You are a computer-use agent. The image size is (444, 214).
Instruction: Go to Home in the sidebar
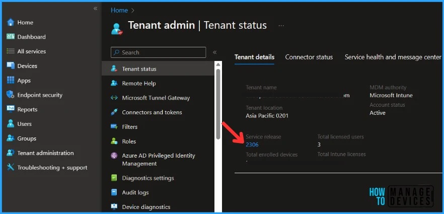25,22
